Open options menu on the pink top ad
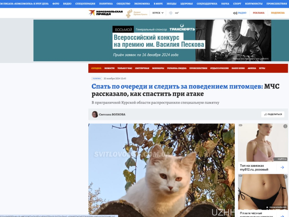The height and width of the screenshot is (217, 289). [285, 126]
